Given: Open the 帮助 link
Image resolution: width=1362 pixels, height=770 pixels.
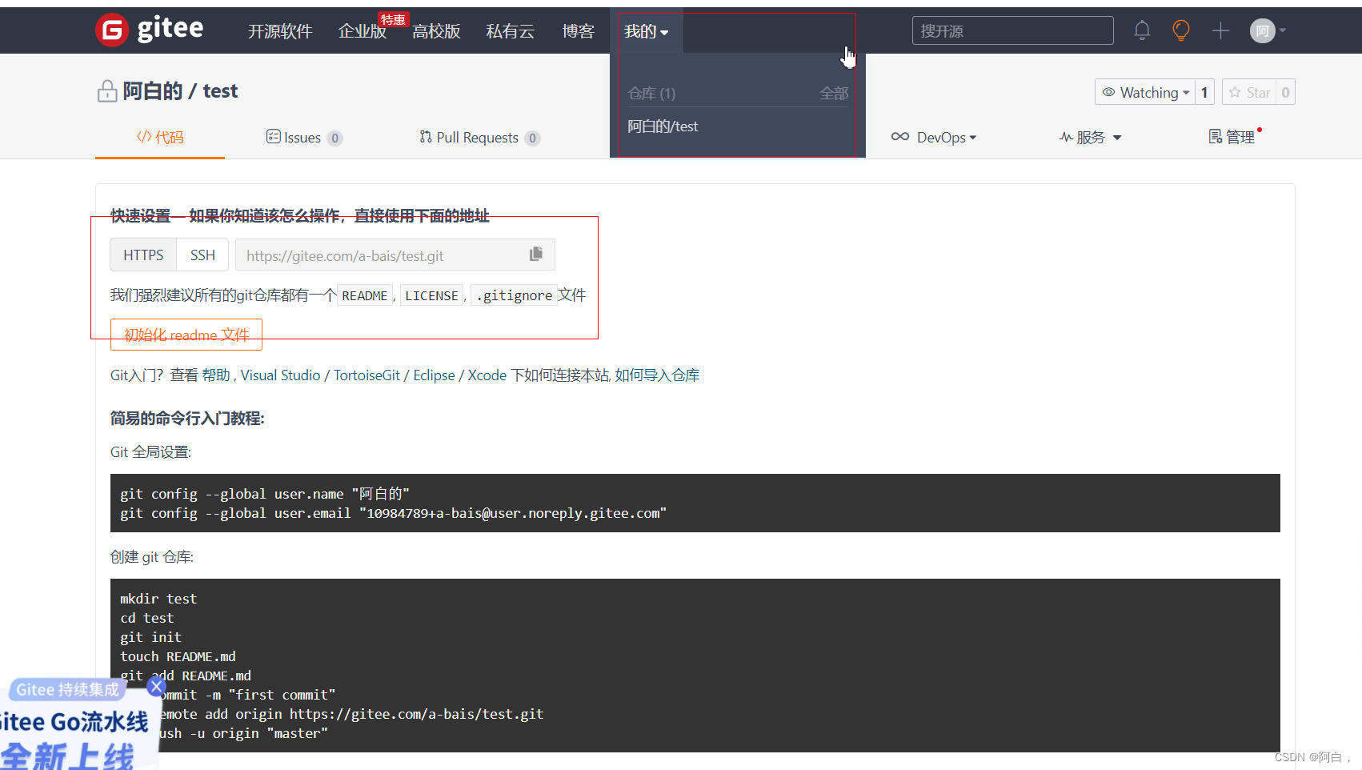Looking at the screenshot, I should [x=216, y=375].
